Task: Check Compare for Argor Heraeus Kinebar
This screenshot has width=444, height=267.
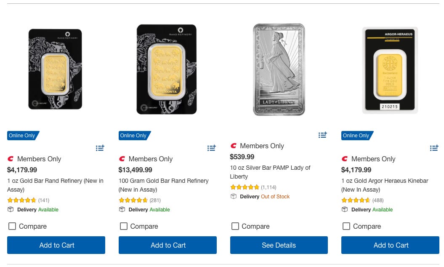Action: [346, 226]
